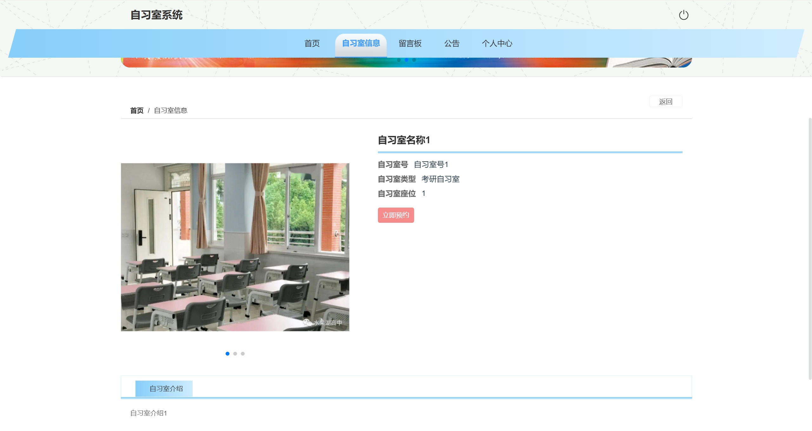Click the 返回 button

click(x=666, y=101)
